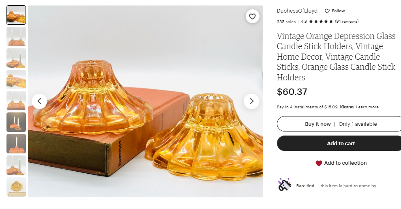This screenshot has width=401, height=209.
Task: Add the candle holders to cart
Action: pos(341,143)
